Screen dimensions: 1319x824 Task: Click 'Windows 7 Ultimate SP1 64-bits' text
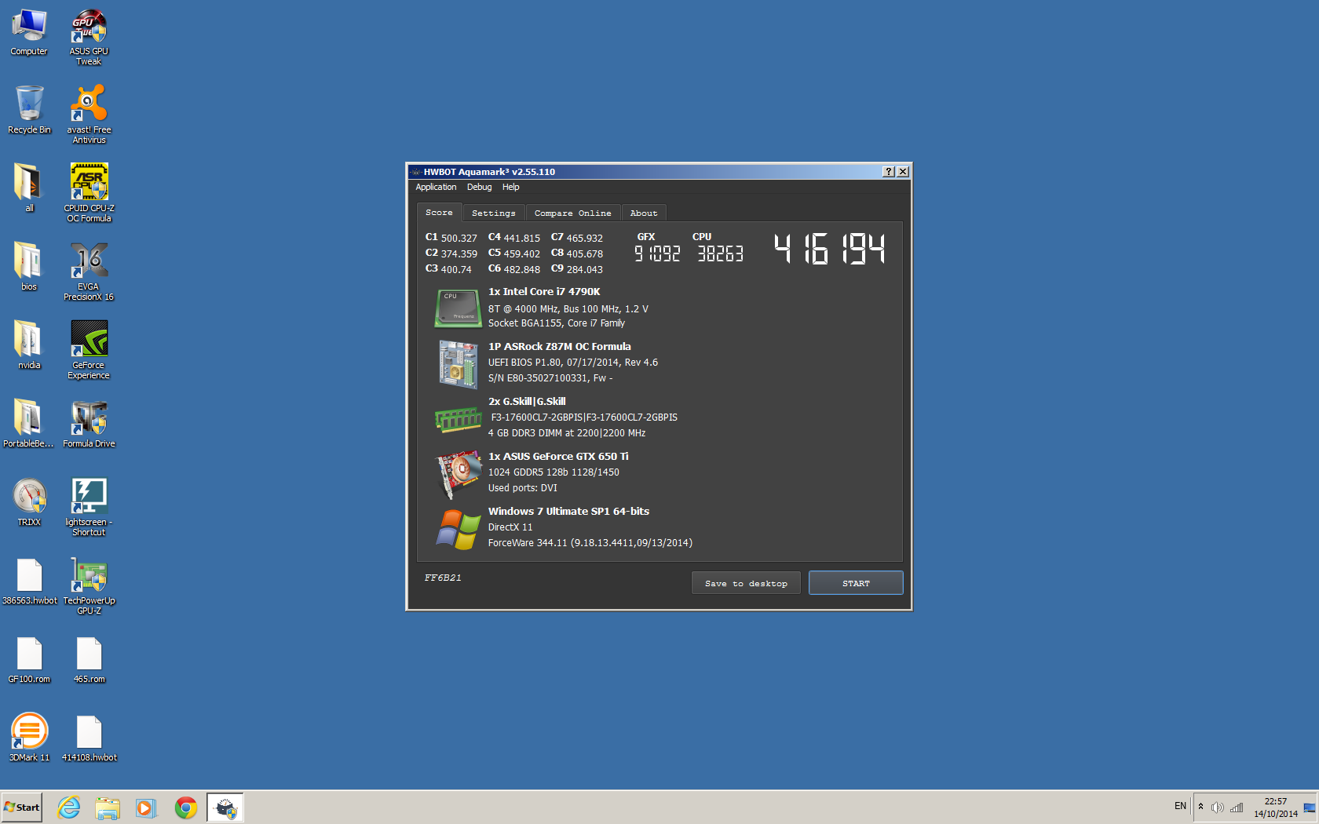(x=568, y=512)
